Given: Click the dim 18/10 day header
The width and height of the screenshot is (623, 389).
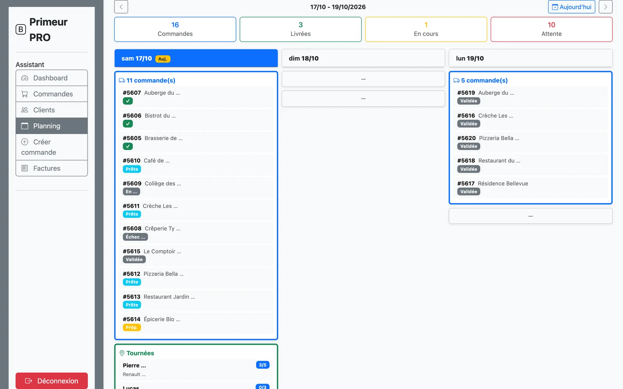Looking at the screenshot, I should pos(363,58).
